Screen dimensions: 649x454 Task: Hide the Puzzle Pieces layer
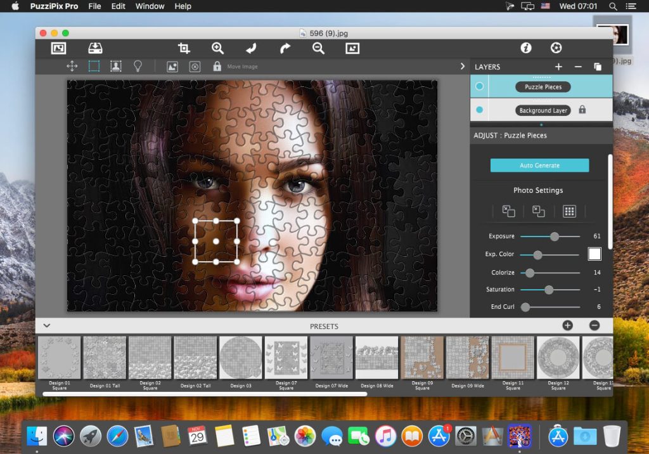[479, 86]
